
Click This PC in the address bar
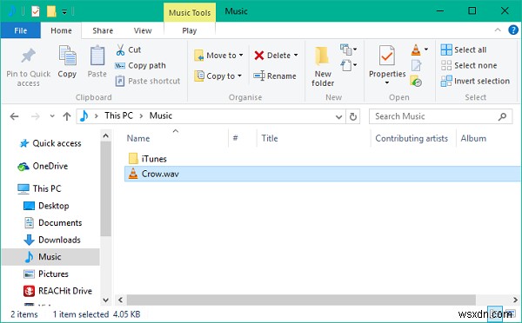click(118, 115)
